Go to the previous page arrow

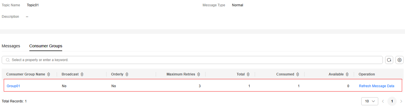383,101
